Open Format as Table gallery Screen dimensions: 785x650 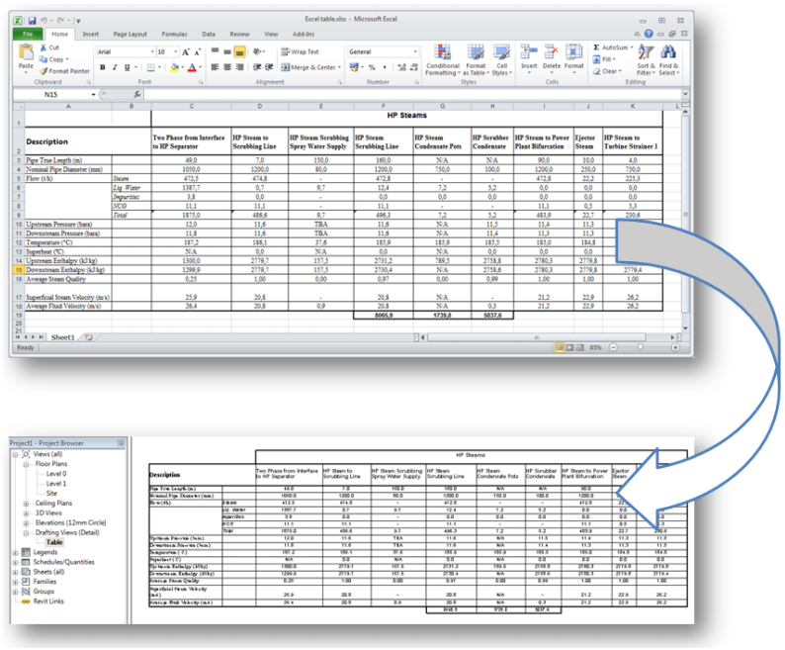tap(476, 60)
